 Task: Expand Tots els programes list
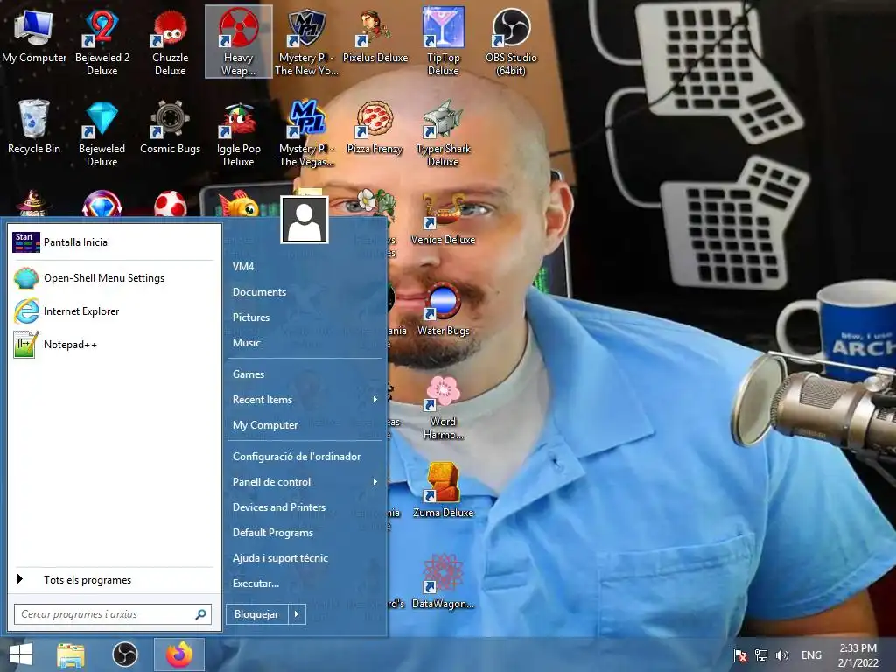(113, 580)
